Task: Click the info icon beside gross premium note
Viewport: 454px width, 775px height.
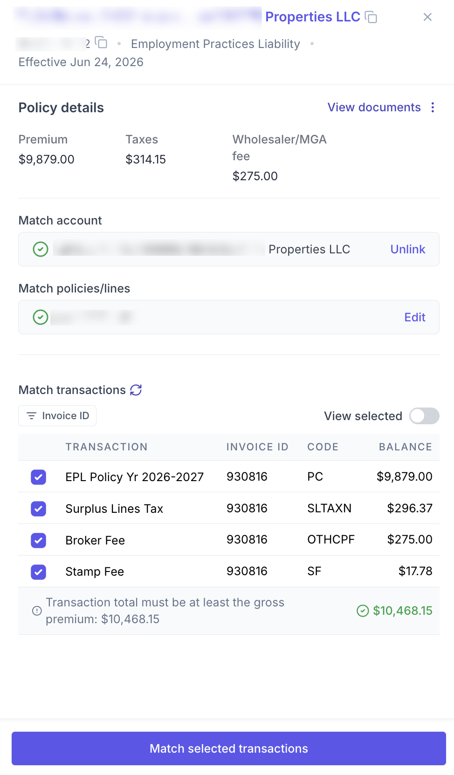Action: [x=37, y=611]
